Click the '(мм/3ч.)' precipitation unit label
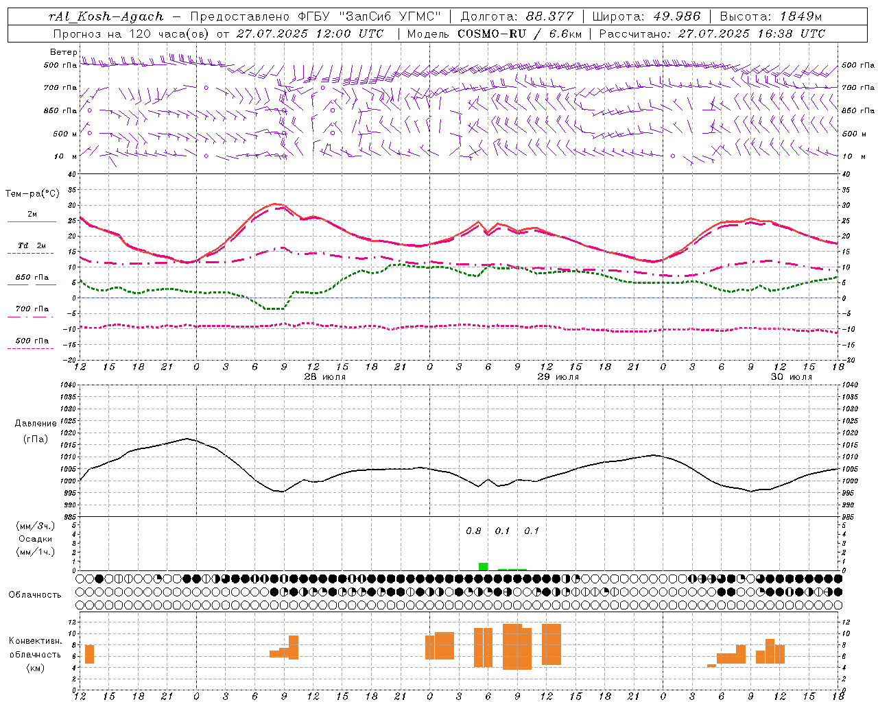Screen dimensions: 878x702 pos(36,526)
